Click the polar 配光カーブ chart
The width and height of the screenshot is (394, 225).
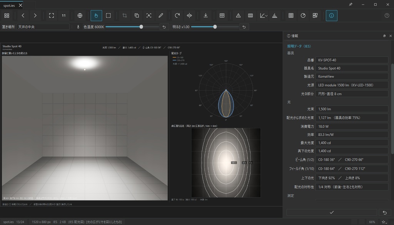point(226,90)
